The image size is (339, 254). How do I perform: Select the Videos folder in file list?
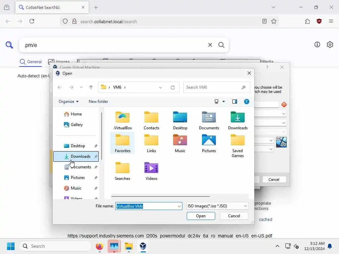pos(151,171)
